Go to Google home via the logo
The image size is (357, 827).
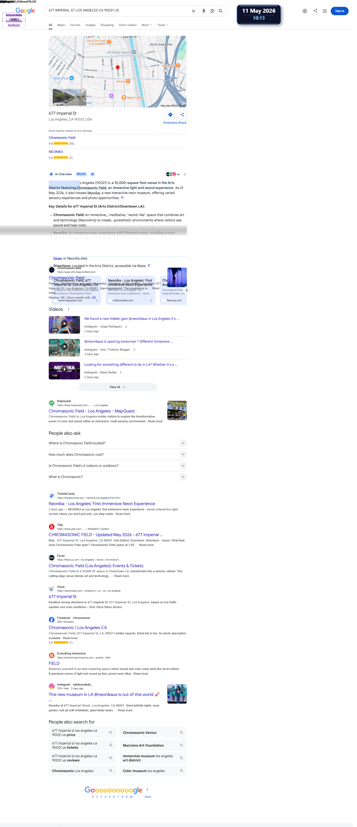tap(25, 11)
